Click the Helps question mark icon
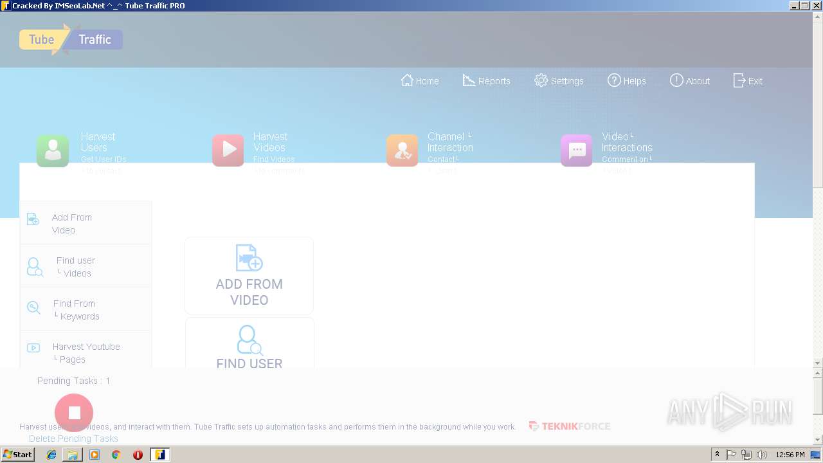Image resolution: width=823 pixels, height=463 pixels. (614, 80)
